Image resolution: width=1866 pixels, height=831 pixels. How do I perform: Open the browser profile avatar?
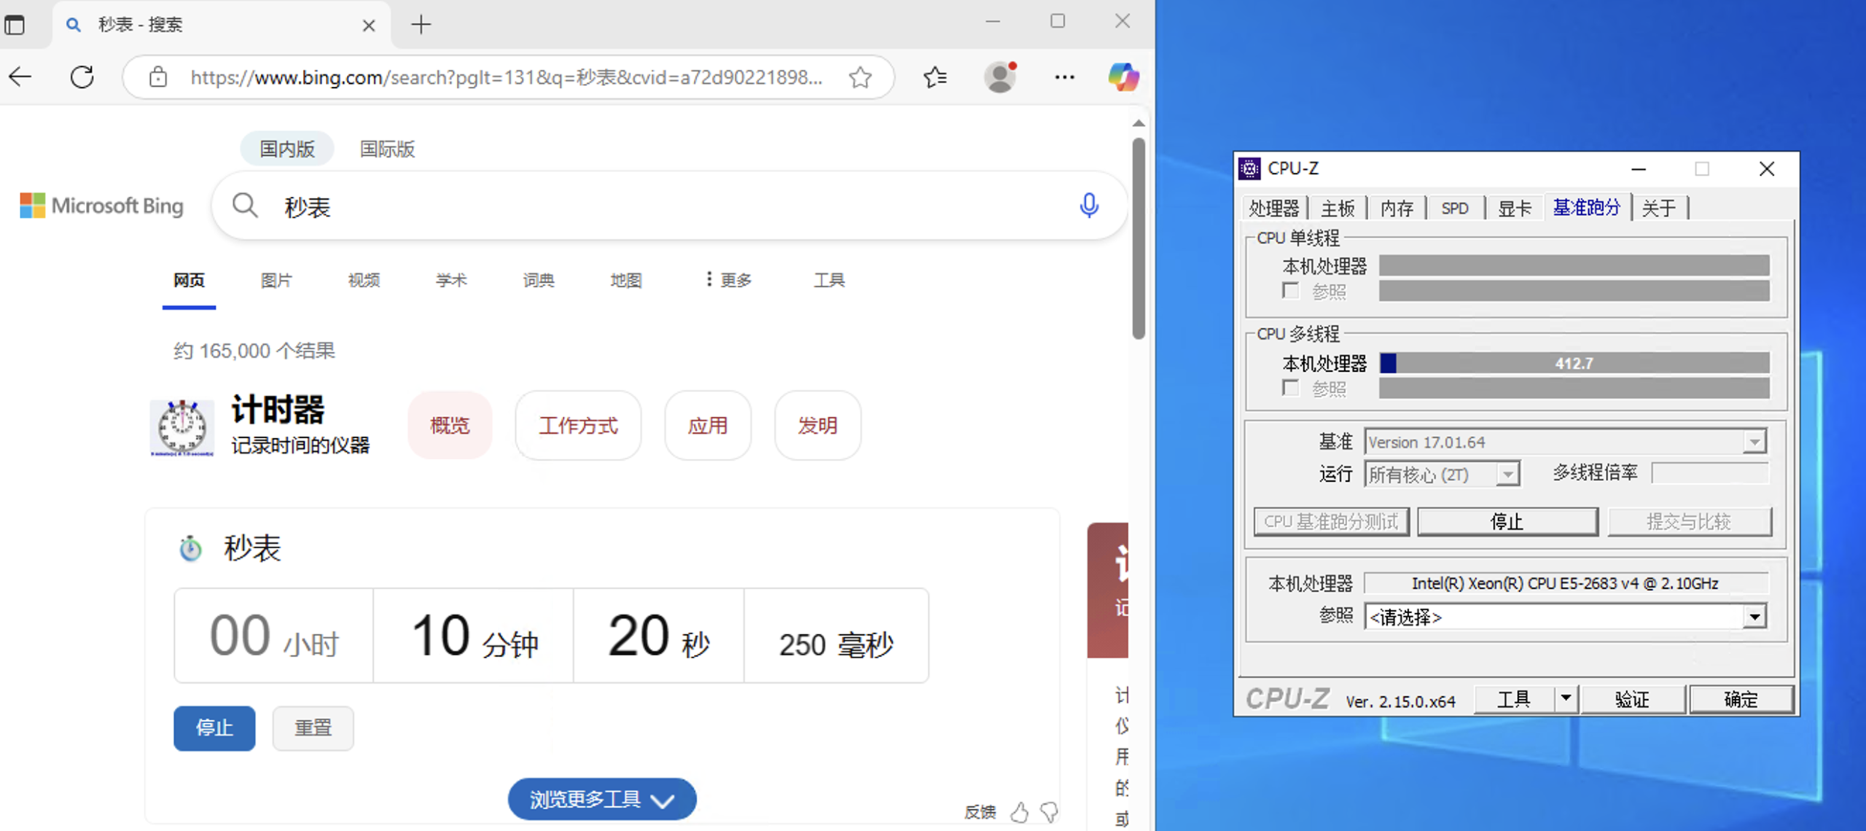coord(1000,77)
